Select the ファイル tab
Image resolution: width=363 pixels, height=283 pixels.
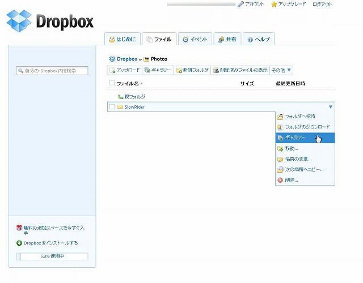point(159,39)
